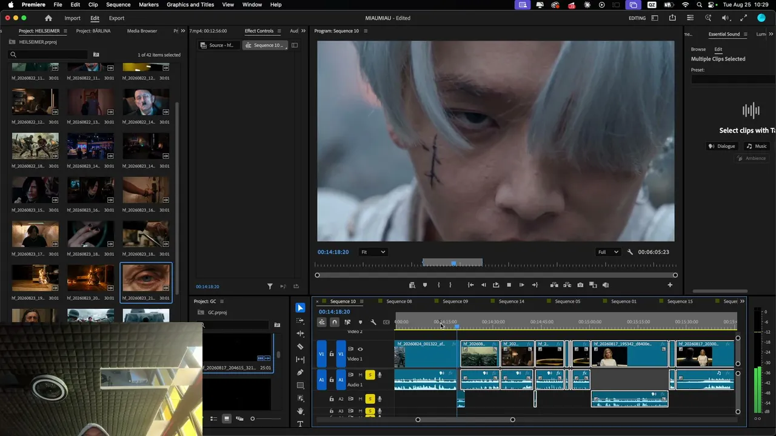Image resolution: width=776 pixels, height=436 pixels.
Task: Click Mark In bracket button
Action: [x=438, y=285]
